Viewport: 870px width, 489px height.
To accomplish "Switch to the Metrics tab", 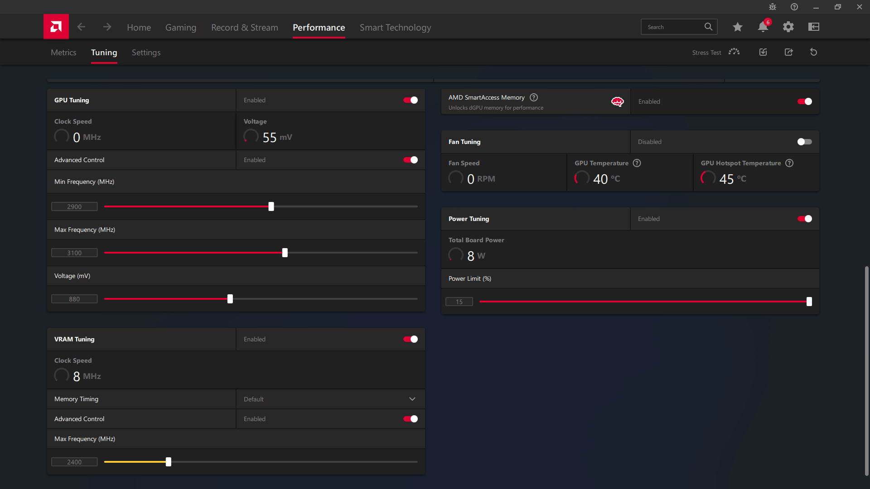I will [x=63, y=52].
